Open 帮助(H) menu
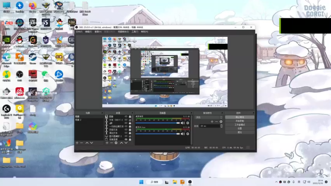The height and width of the screenshot is (186, 331). [144, 32]
